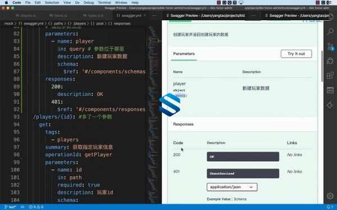Viewport: 337px width, 210px height.
Task: Open the Window menu
Action: [x=121, y=3]
